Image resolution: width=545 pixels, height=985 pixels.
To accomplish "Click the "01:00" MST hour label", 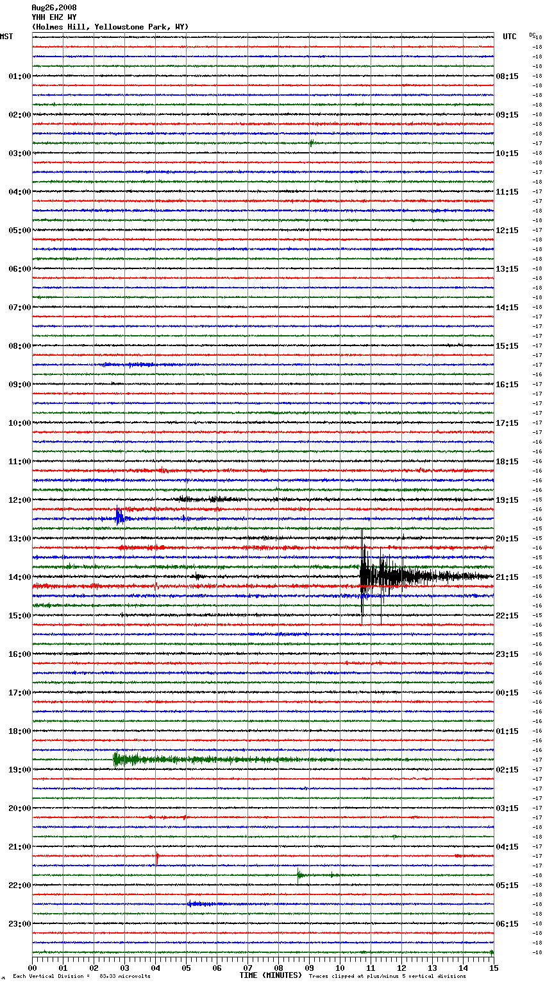I will click(20, 76).
